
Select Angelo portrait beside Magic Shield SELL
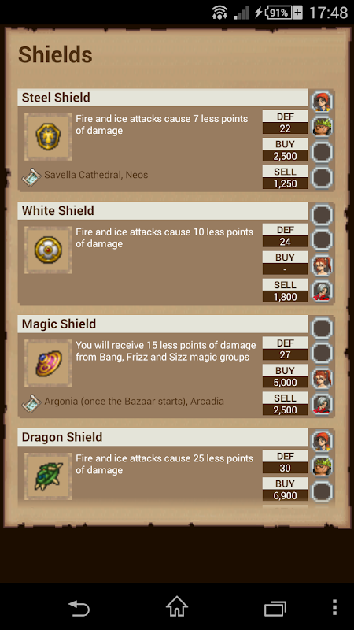click(x=323, y=404)
